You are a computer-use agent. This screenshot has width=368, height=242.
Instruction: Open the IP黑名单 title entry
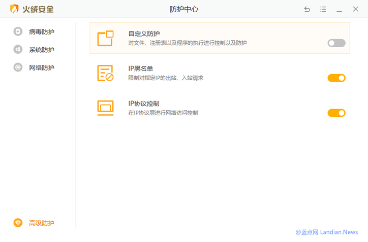141,68
